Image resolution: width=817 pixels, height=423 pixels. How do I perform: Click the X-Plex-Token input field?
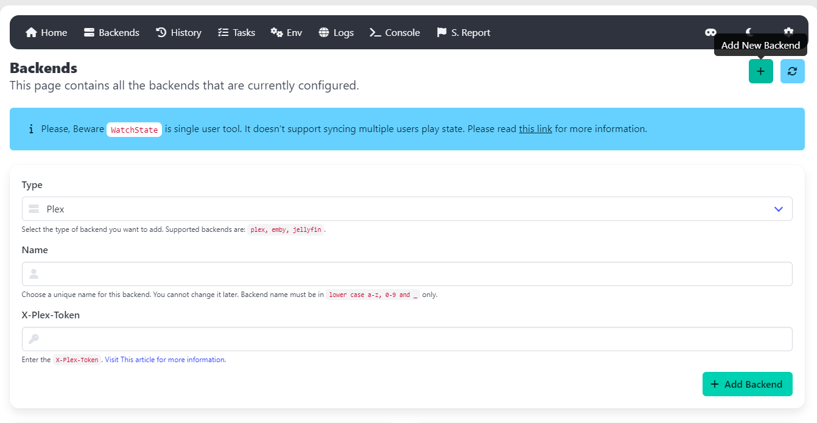click(407, 339)
